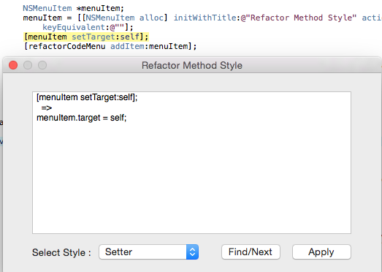Screen dimensions: 382x272
Task: Click the 'Refactor Method Style' window title
Action: [x=192, y=65]
